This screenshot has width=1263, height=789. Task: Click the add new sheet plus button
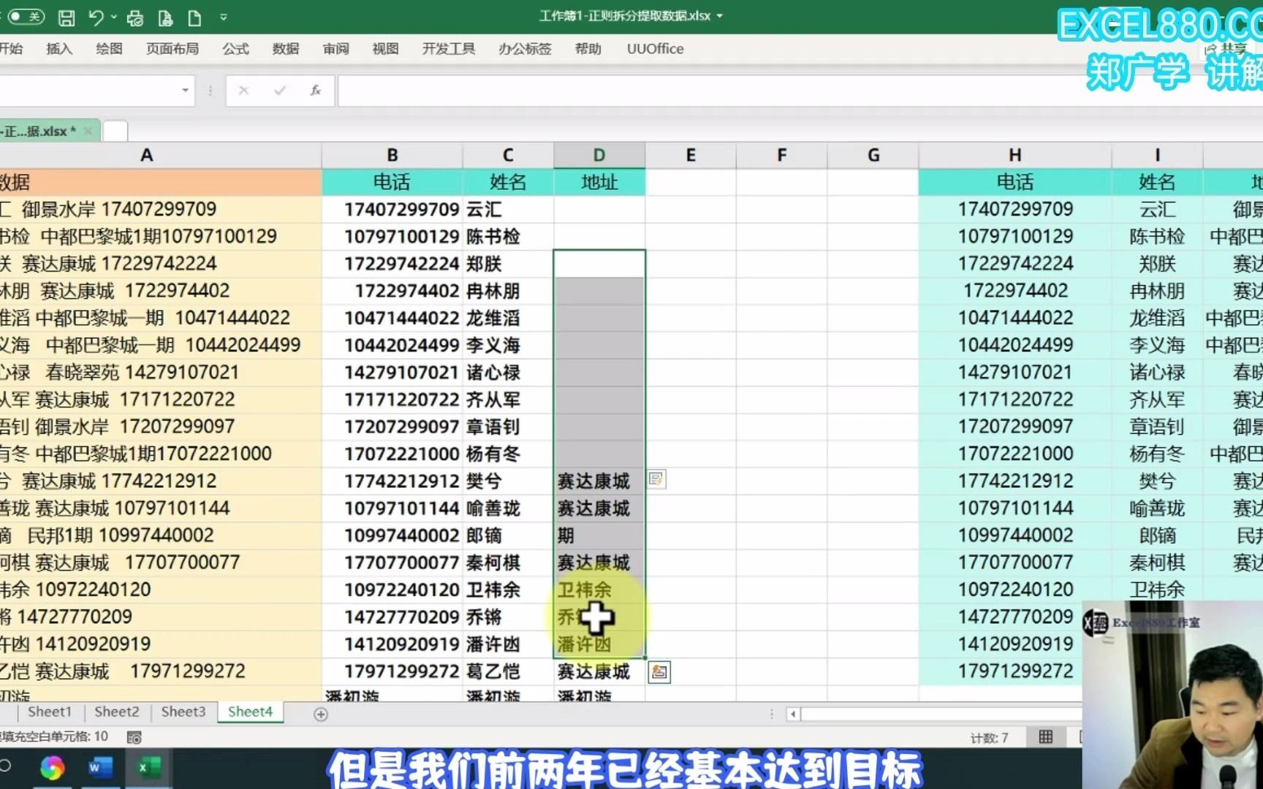pos(320,714)
